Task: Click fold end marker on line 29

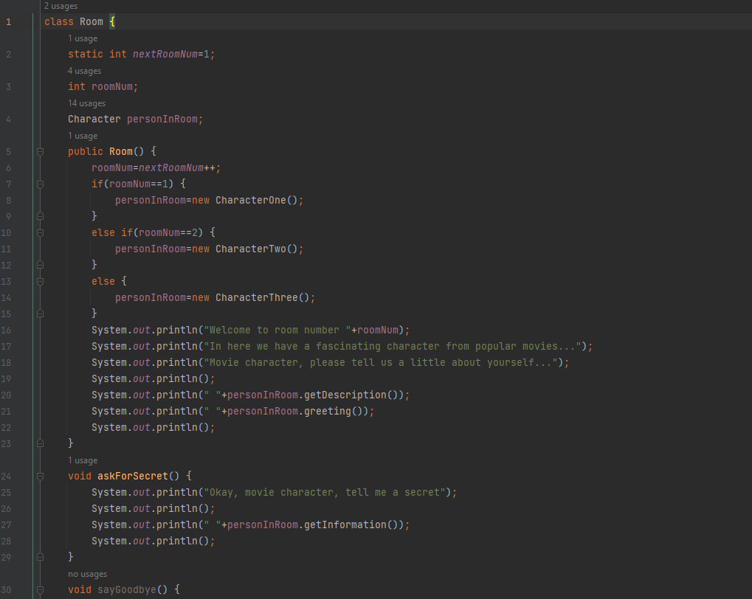Action: 41,558
